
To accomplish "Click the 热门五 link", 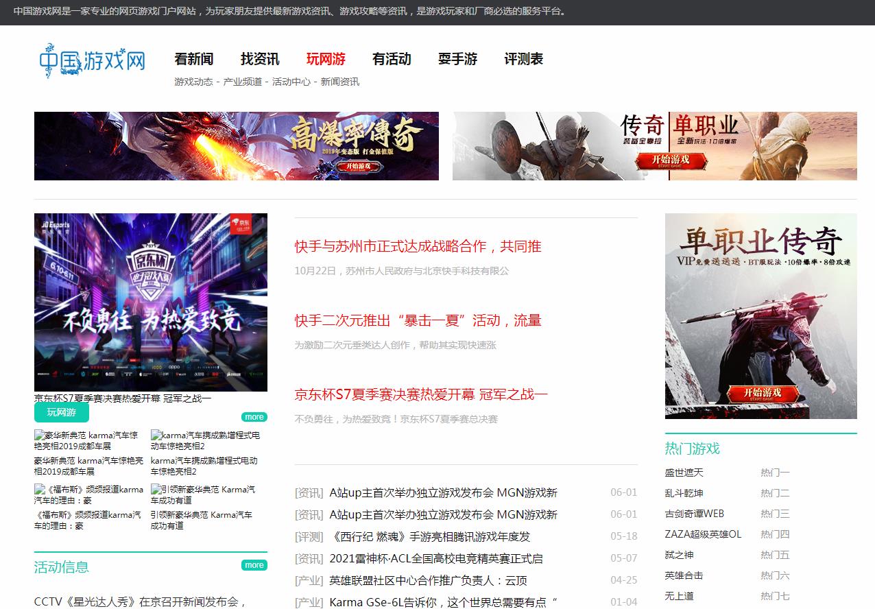I will click(x=776, y=555).
